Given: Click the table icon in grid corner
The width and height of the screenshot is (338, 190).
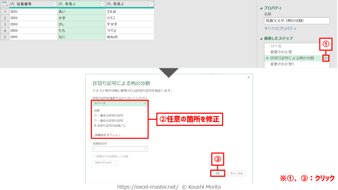Looking at the screenshot, I should 4,4.
